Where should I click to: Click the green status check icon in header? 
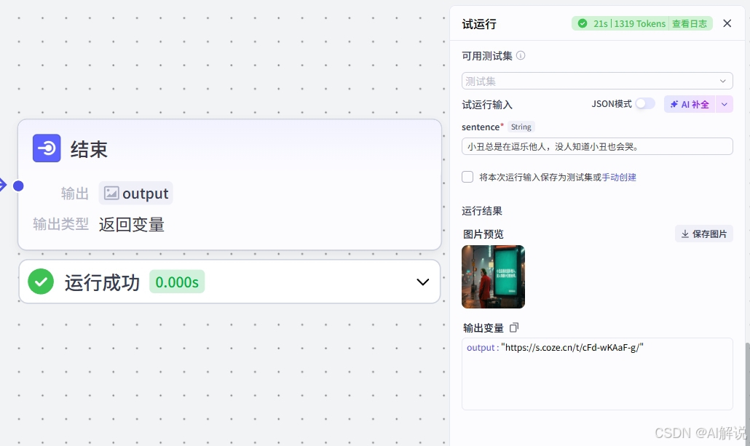click(x=582, y=23)
